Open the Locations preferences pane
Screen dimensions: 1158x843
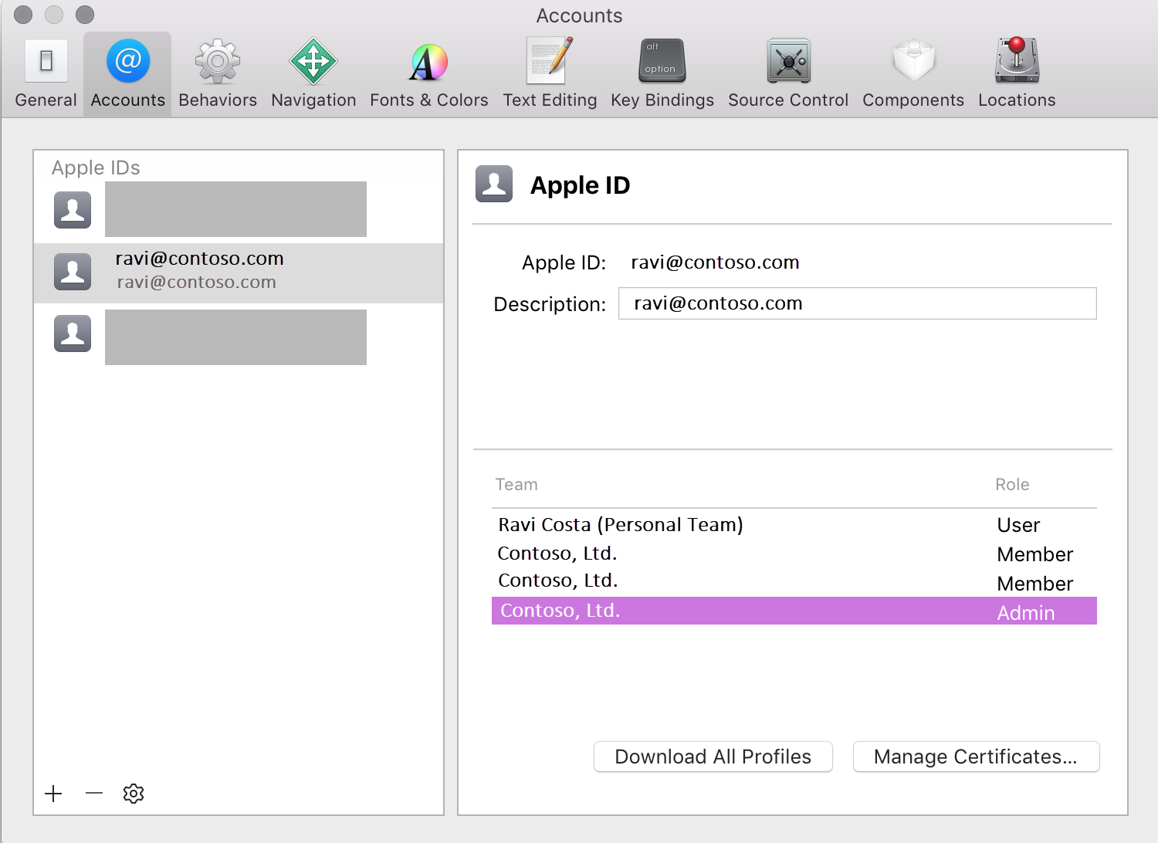[1016, 74]
